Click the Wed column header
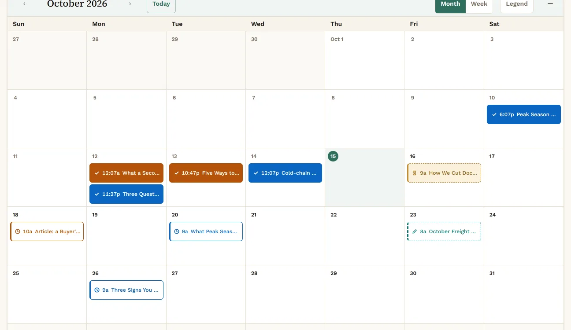 [x=258, y=24]
